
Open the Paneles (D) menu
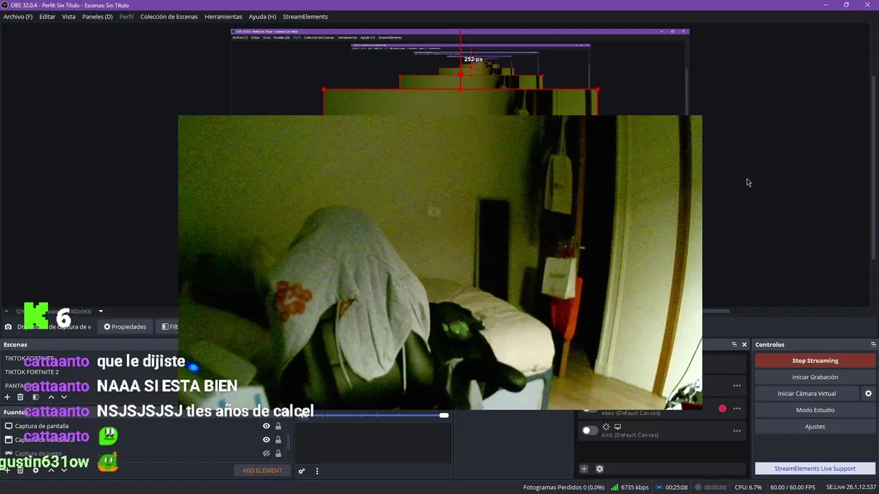coord(98,16)
